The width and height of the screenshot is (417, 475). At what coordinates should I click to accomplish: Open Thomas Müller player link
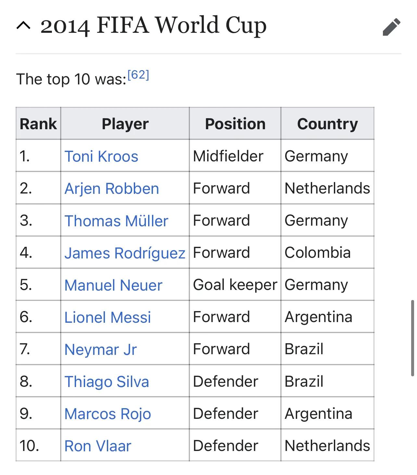click(116, 221)
